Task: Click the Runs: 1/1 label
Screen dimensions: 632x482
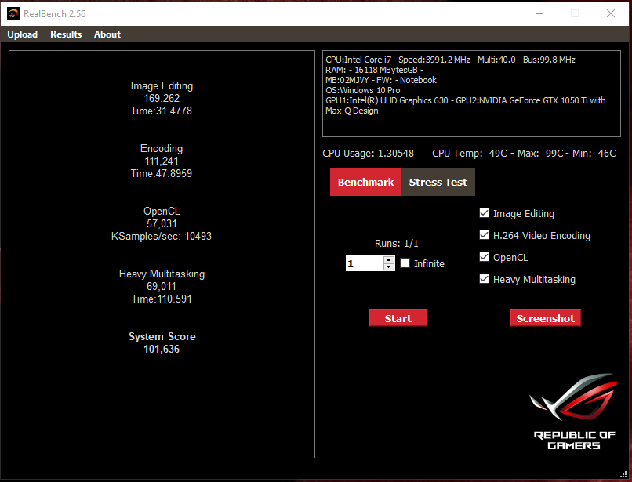Action: pyautogui.click(x=397, y=244)
